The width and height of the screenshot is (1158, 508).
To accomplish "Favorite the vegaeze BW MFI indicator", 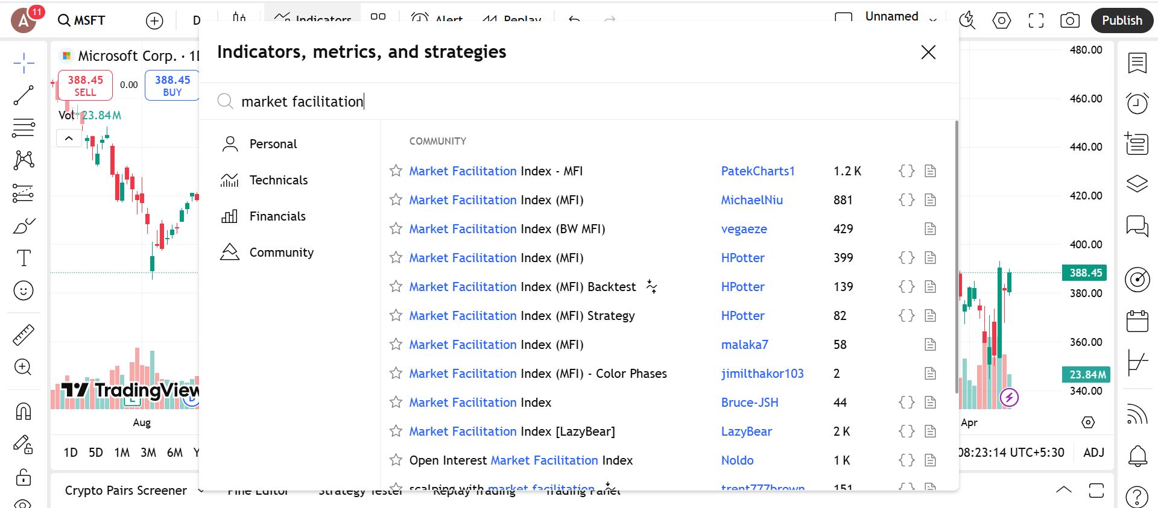I will pyautogui.click(x=396, y=229).
